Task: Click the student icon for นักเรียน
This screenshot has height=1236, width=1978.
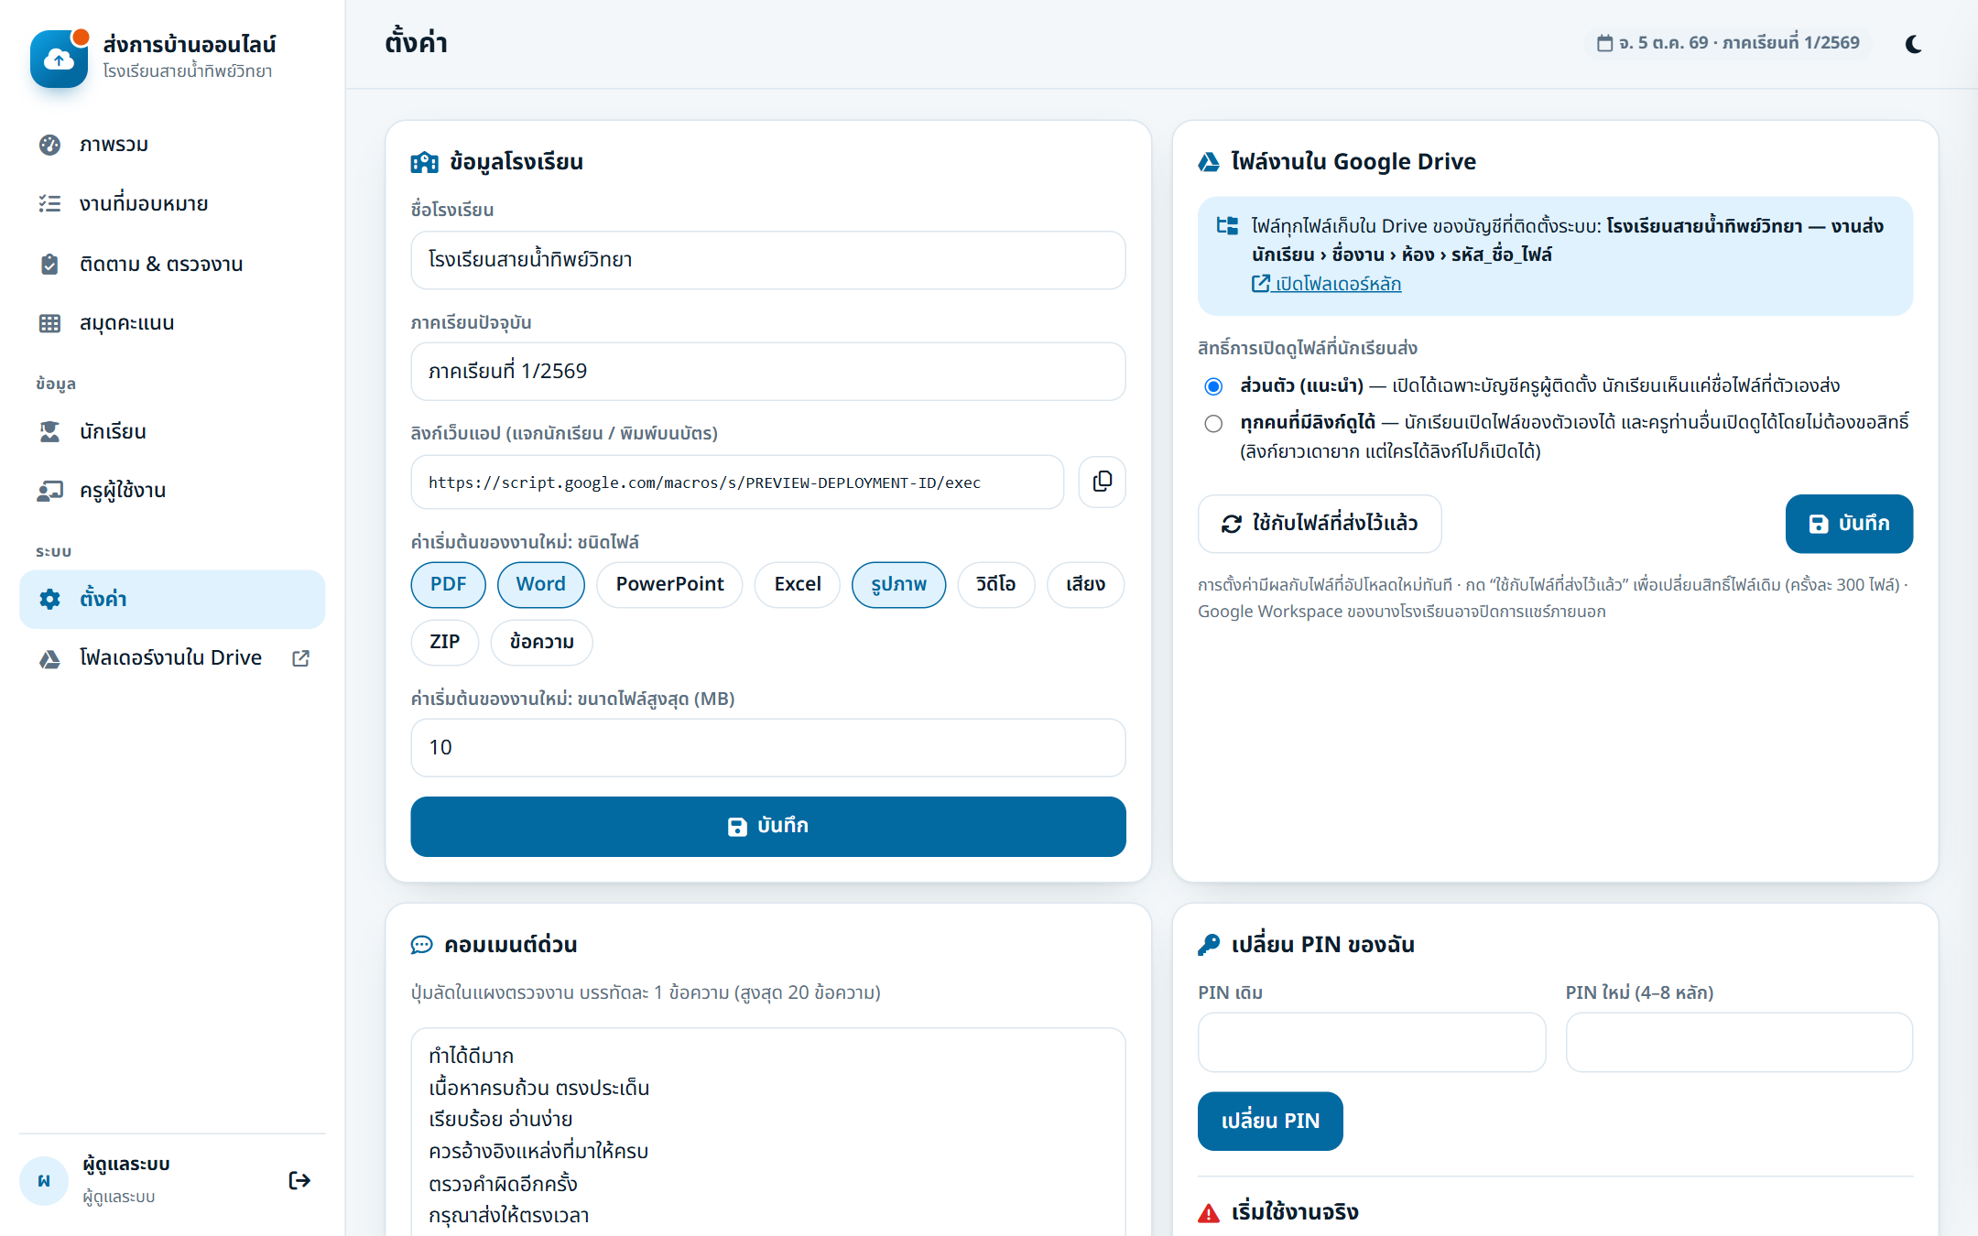Action: pyautogui.click(x=50, y=431)
